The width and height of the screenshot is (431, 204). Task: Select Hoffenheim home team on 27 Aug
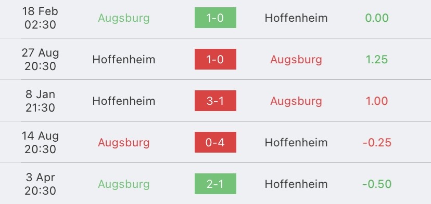[124, 59]
